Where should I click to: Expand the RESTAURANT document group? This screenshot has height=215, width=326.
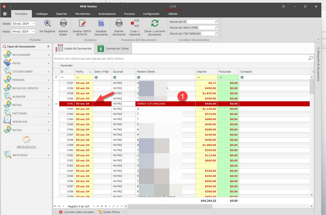tap(26, 55)
